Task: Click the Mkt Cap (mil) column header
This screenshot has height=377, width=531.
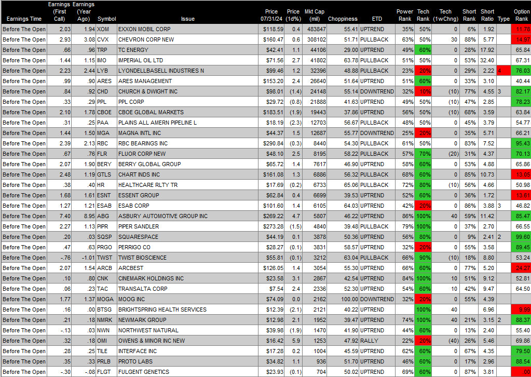Action: (x=314, y=15)
